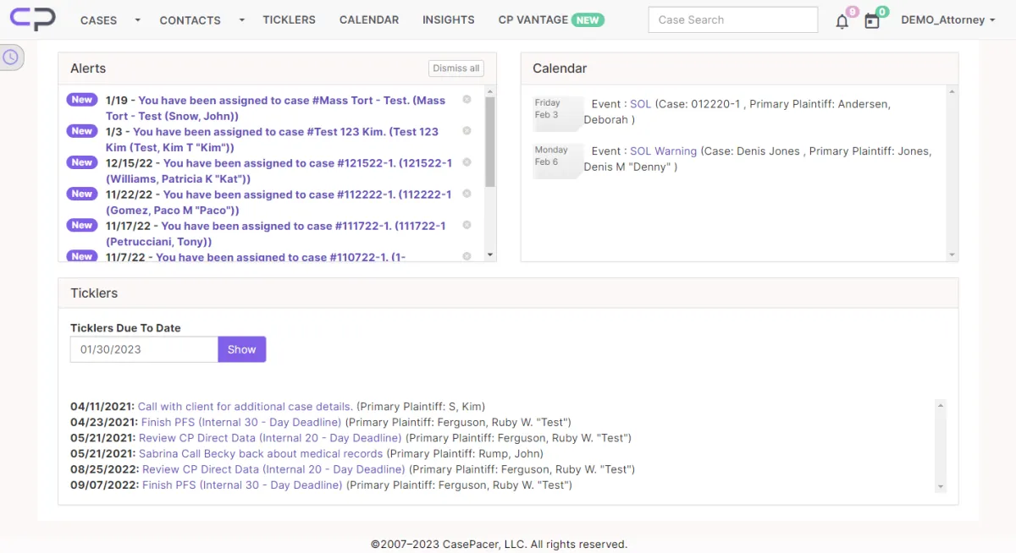1016x553 pixels.
Task: Open Call with client for additional case details
Action: tap(246, 407)
